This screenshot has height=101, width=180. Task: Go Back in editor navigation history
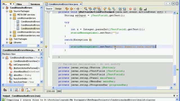[72, 9]
